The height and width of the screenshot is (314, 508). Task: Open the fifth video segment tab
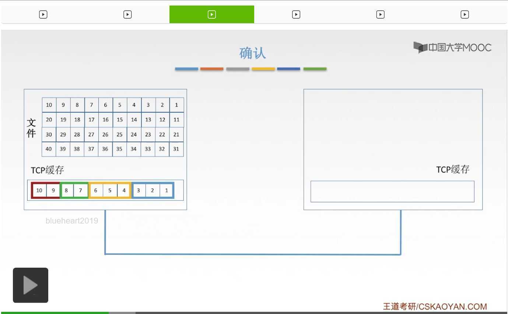pos(381,14)
